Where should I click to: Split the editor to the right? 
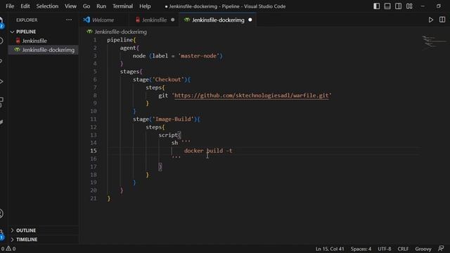(442, 20)
